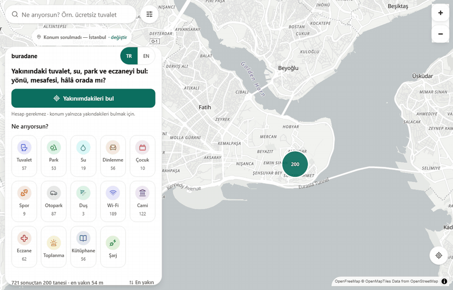Viewport: 453px width, 290px height.
Task: Choose the Eczane pharmacy category
Action: pos(24,247)
